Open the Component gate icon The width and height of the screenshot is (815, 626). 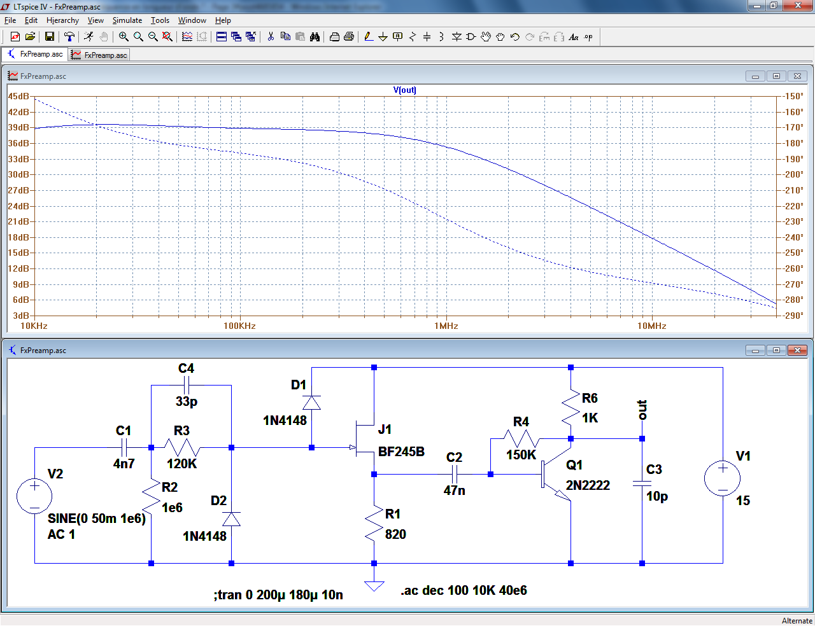point(471,37)
